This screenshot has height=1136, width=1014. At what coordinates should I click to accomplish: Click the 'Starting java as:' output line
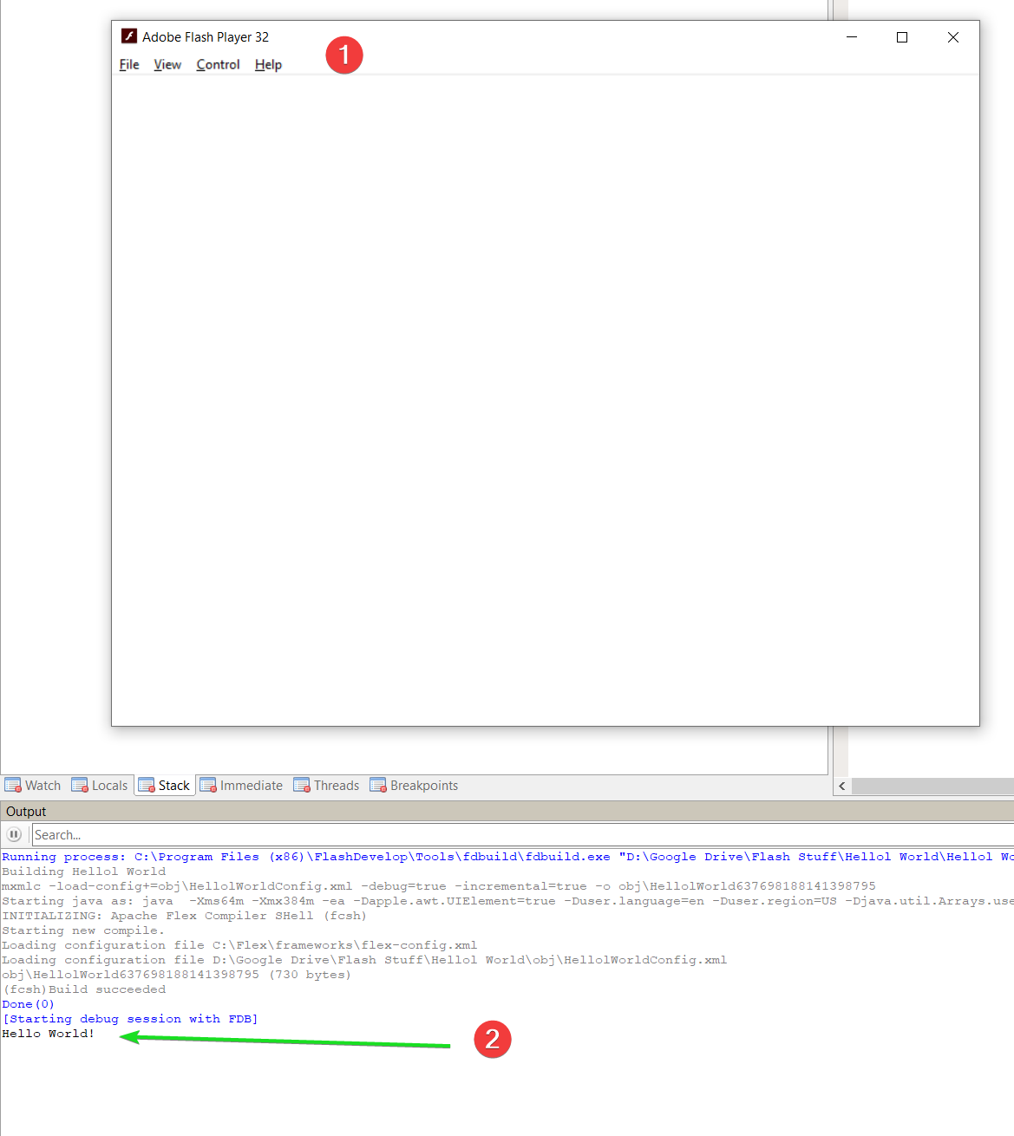pos(507,901)
